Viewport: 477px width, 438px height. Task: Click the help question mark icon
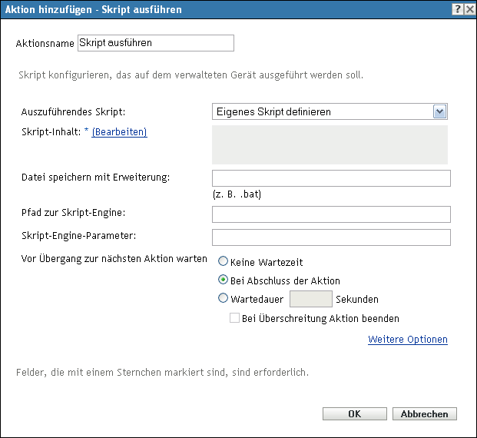(456, 8)
